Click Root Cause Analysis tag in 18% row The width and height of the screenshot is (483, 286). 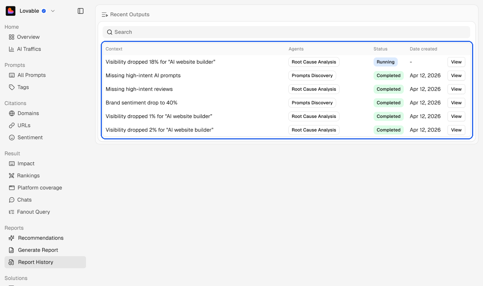(314, 62)
